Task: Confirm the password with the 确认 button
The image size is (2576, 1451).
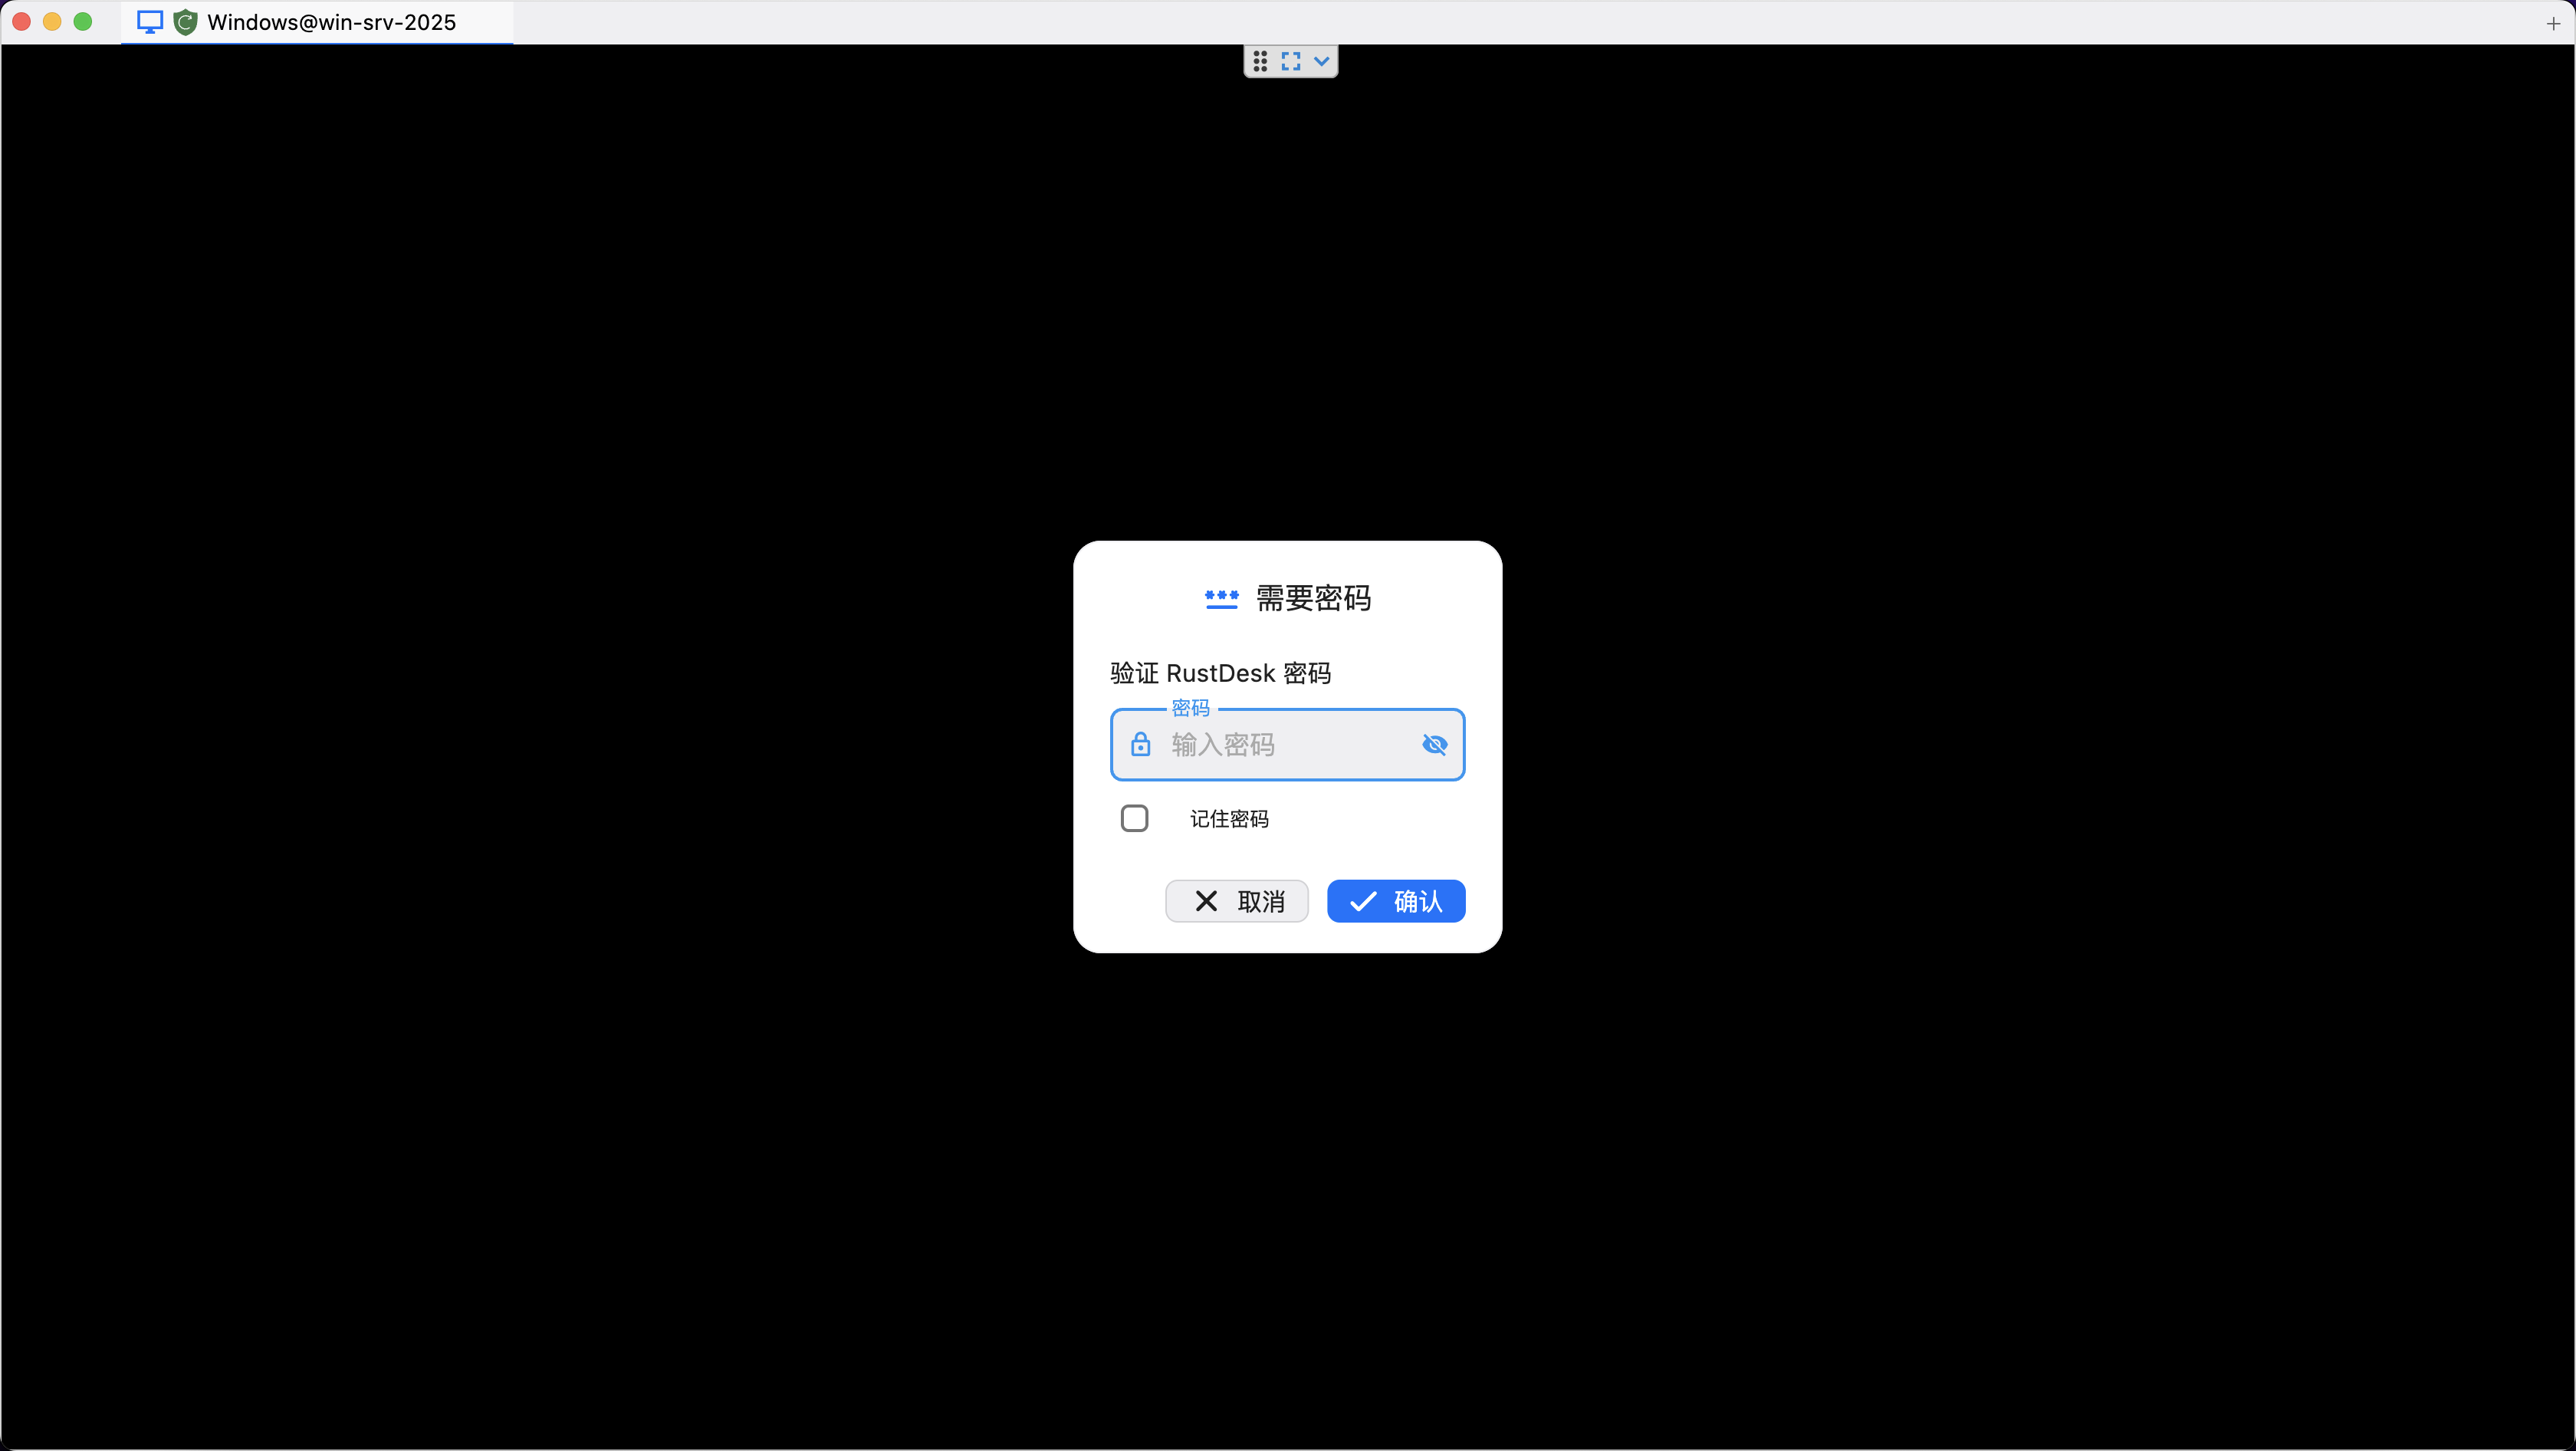Action: 1395,900
